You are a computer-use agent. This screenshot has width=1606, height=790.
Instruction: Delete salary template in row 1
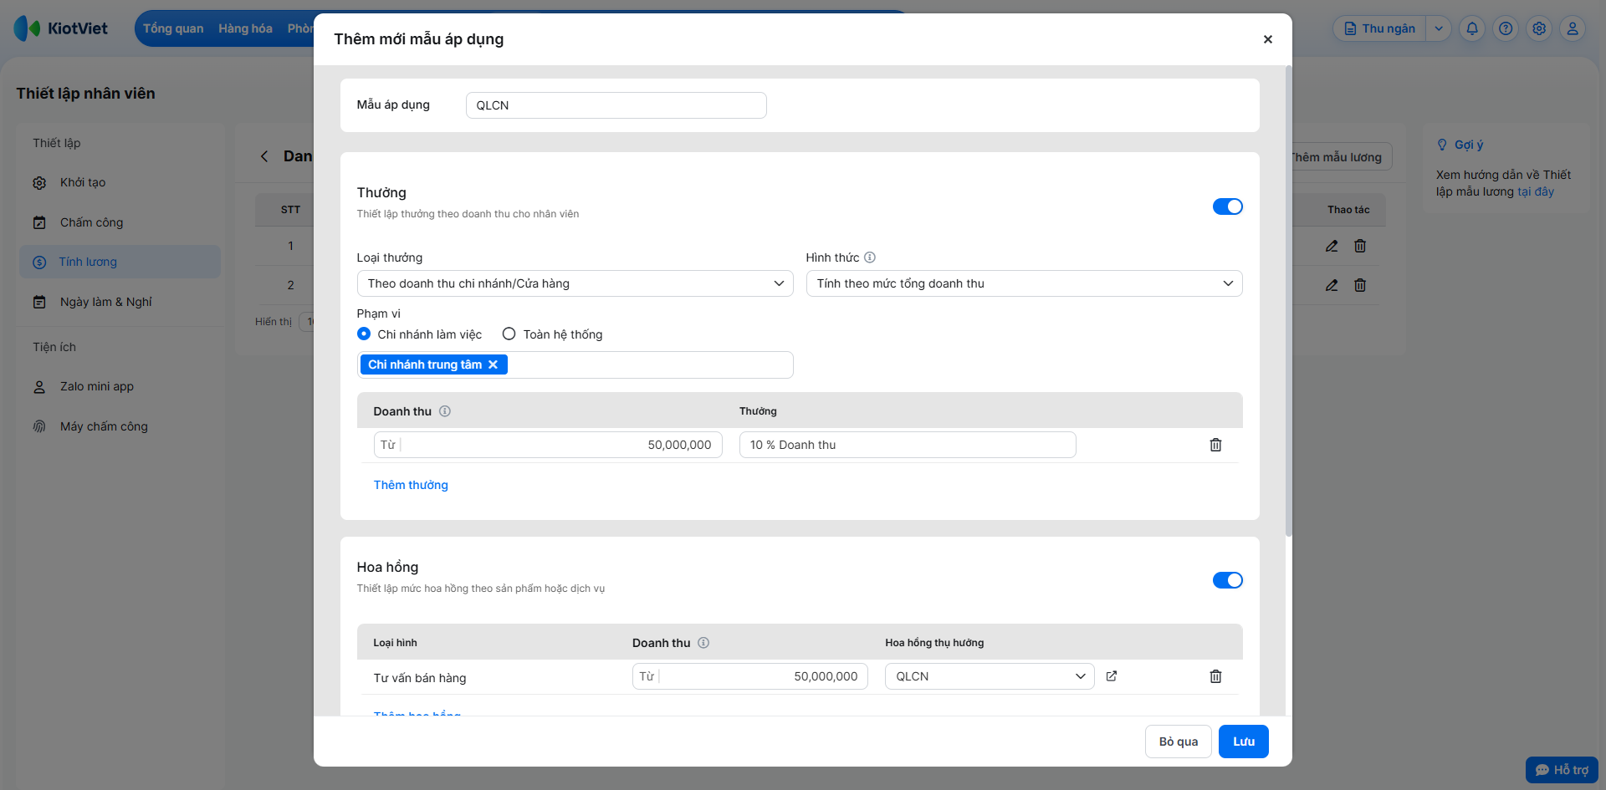point(1360,246)
